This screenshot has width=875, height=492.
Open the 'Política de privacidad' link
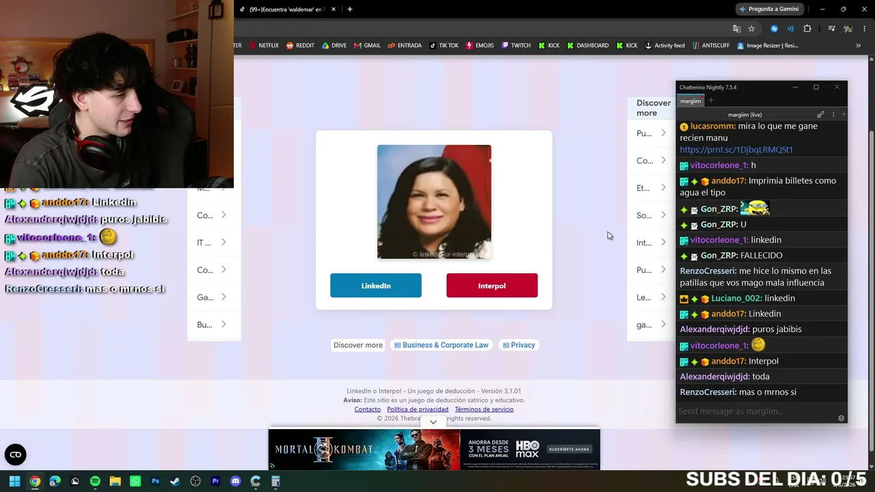[x=418, y=409]
